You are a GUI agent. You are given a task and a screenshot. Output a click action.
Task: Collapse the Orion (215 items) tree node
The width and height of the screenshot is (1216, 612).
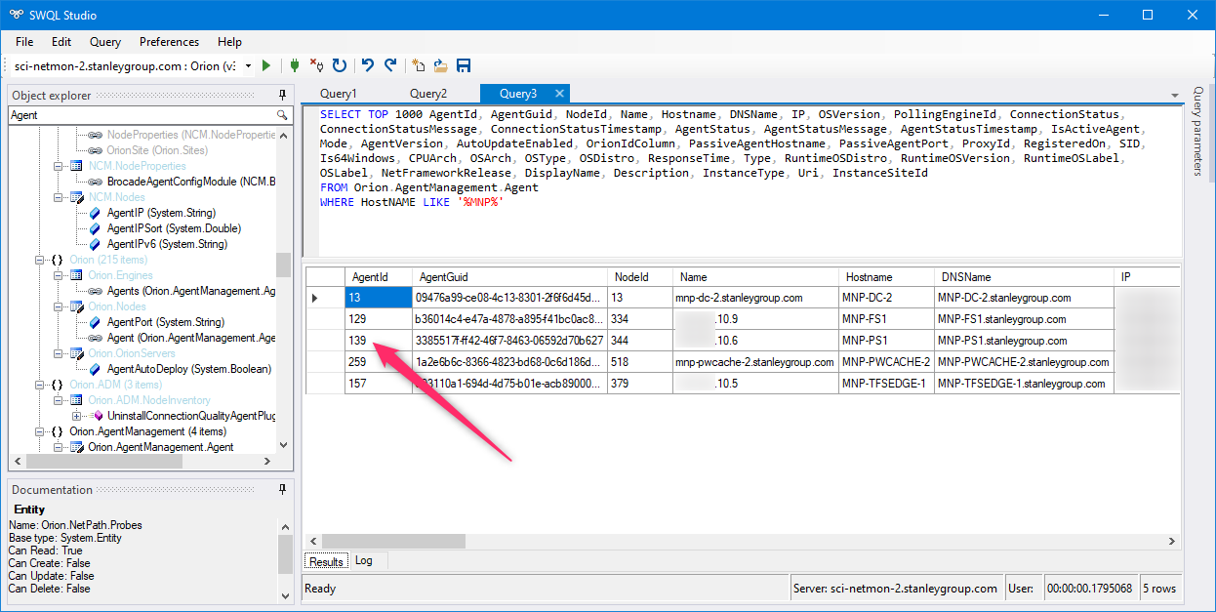[x=41, y=260]
